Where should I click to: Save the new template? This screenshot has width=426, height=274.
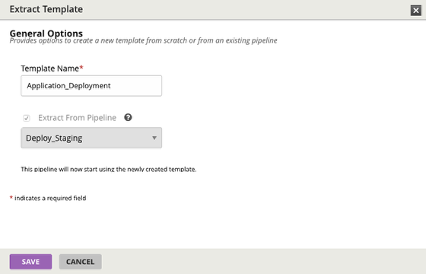tap(30, 262)
